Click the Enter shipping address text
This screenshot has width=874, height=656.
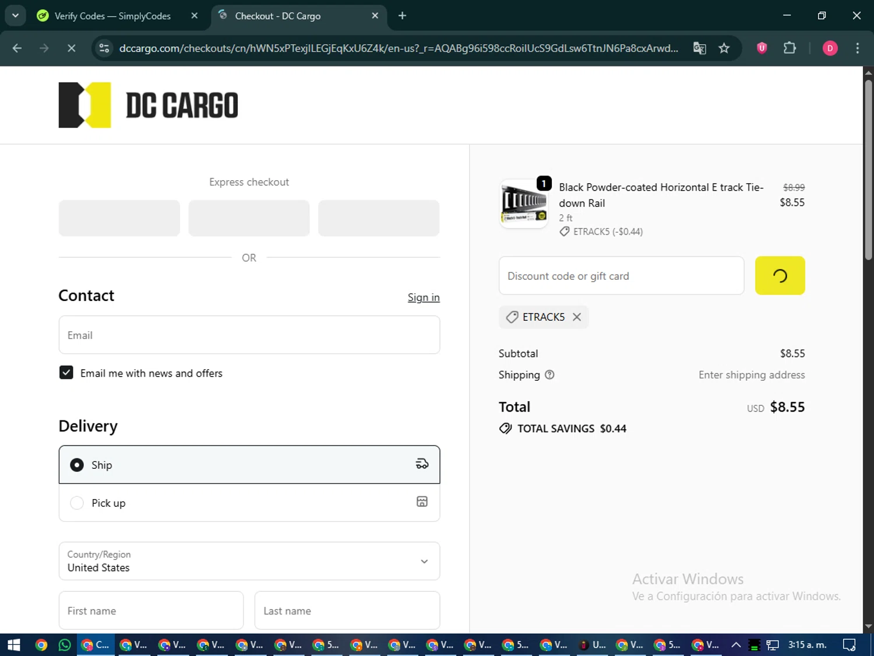(x=752, y=375)
